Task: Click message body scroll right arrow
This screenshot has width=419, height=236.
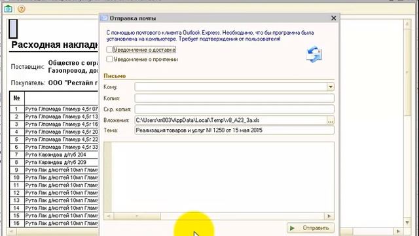Action: [x=329, y=216]
